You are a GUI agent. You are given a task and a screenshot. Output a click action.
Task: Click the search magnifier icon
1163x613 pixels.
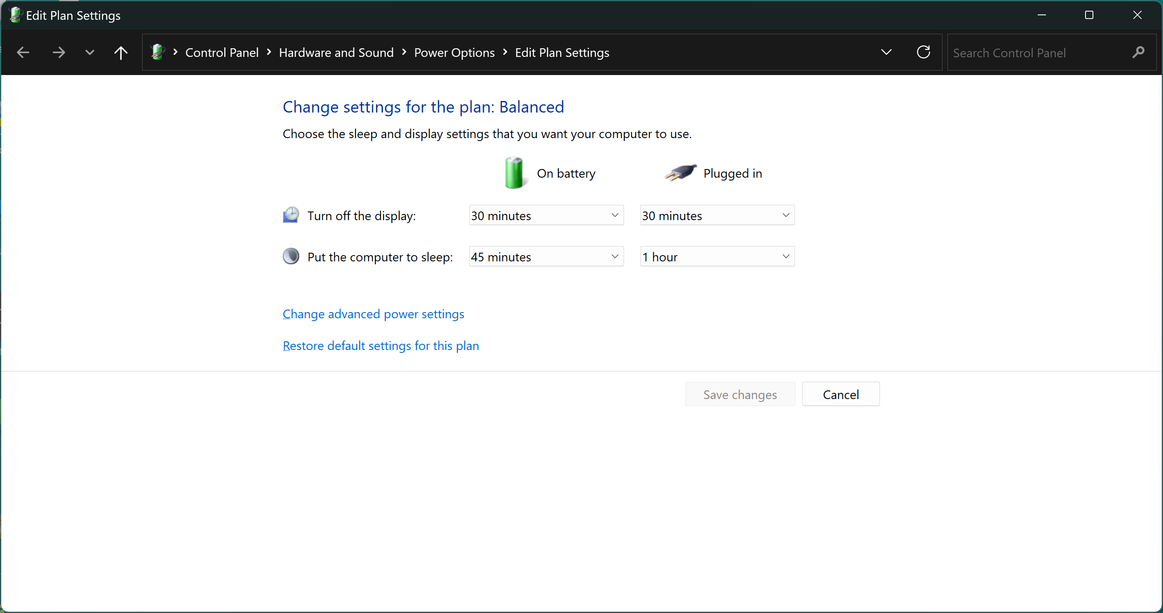(x=1138, y=52)
